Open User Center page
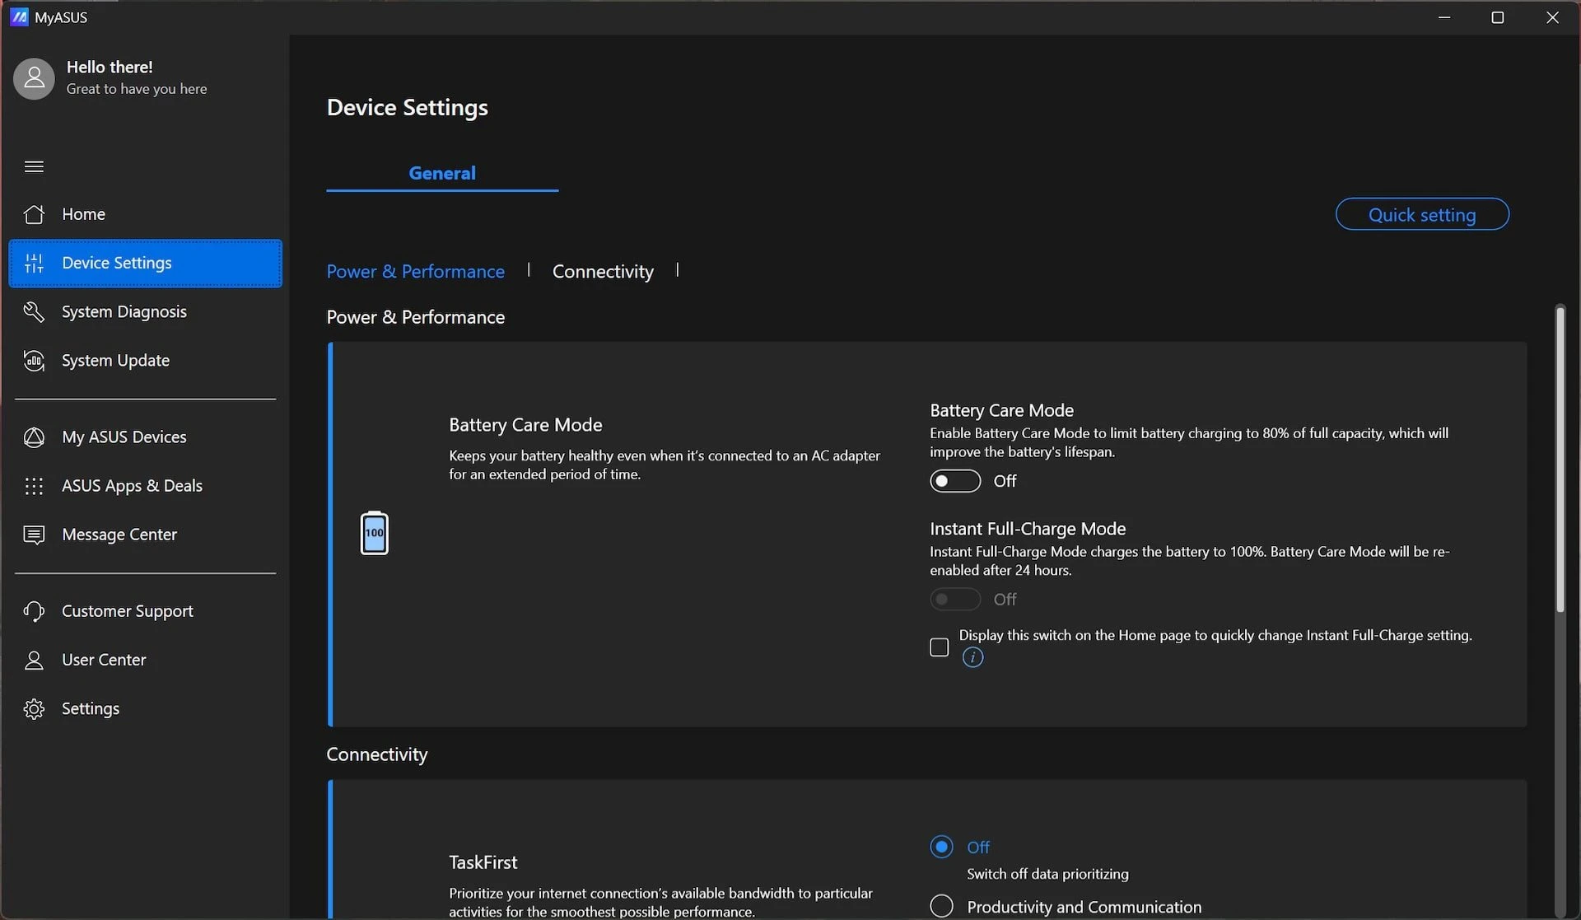Viewport: 1581px width, 920px height. tap(145, 660)
